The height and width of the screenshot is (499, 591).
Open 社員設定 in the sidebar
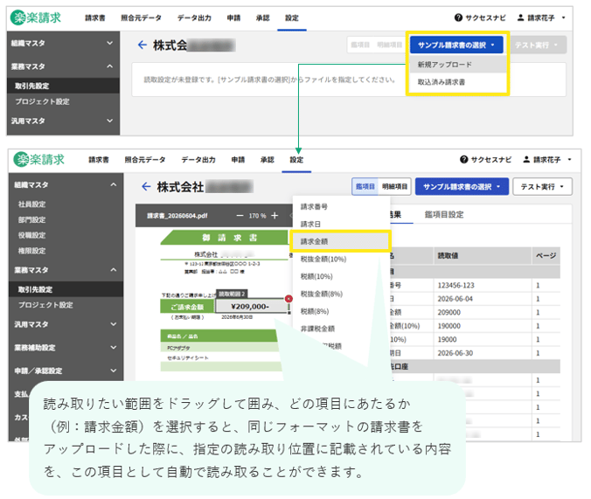[x=32, y=204]
